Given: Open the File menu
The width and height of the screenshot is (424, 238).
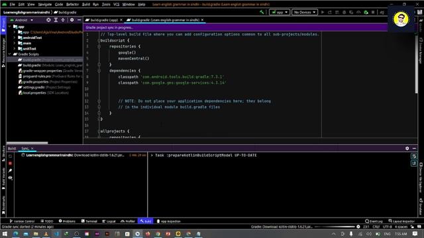Looking at the screenshot, I should [12, 5].
